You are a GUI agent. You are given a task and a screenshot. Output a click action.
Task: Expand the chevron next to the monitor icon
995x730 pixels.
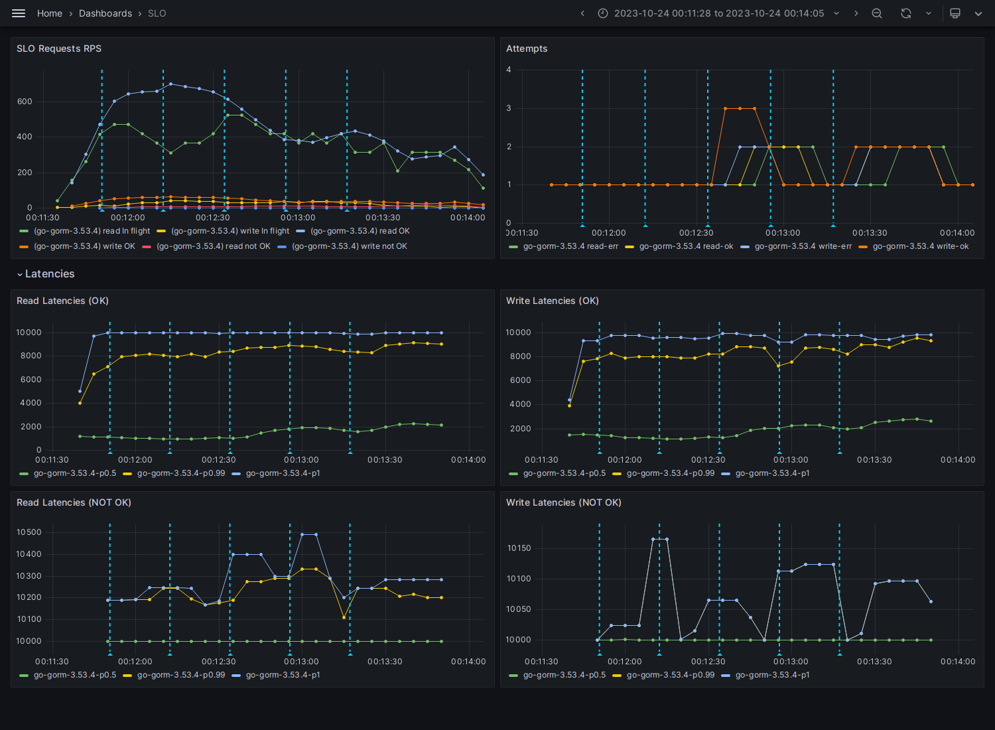tap(978, 13)
